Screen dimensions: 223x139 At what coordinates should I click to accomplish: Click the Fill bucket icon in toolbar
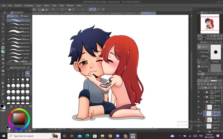pyautogui.click(x=70, y=9)
